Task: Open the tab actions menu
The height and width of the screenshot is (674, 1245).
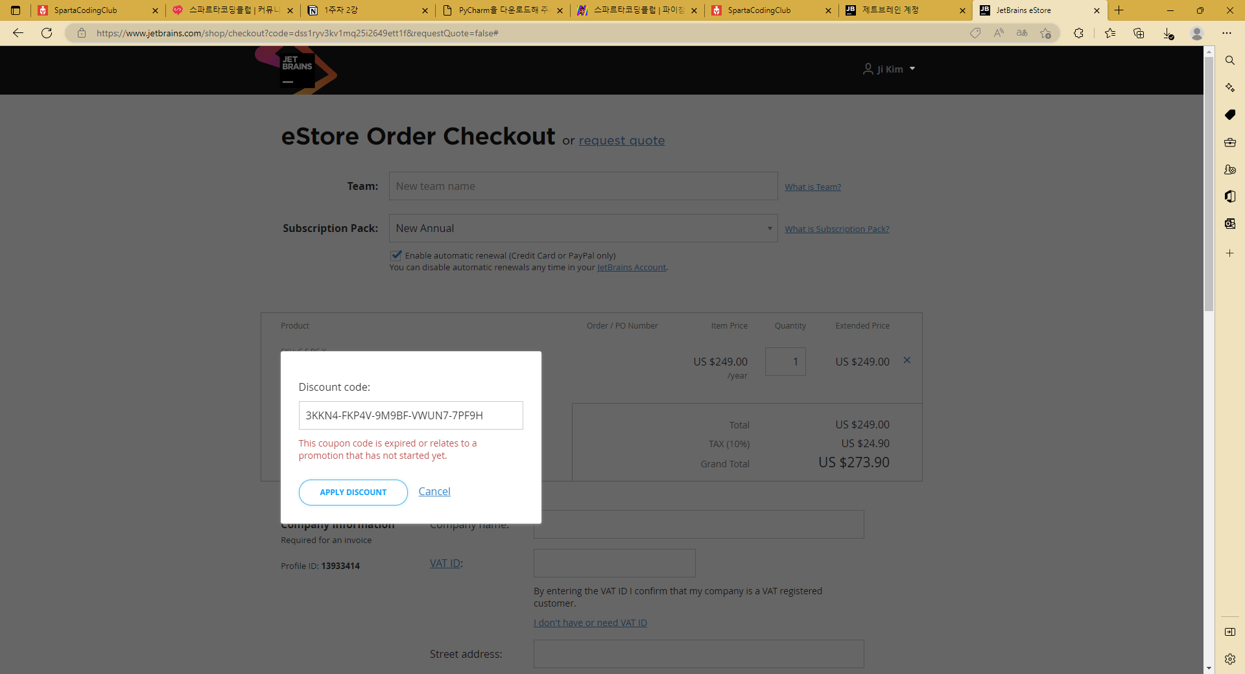Action: click(16, 10)
